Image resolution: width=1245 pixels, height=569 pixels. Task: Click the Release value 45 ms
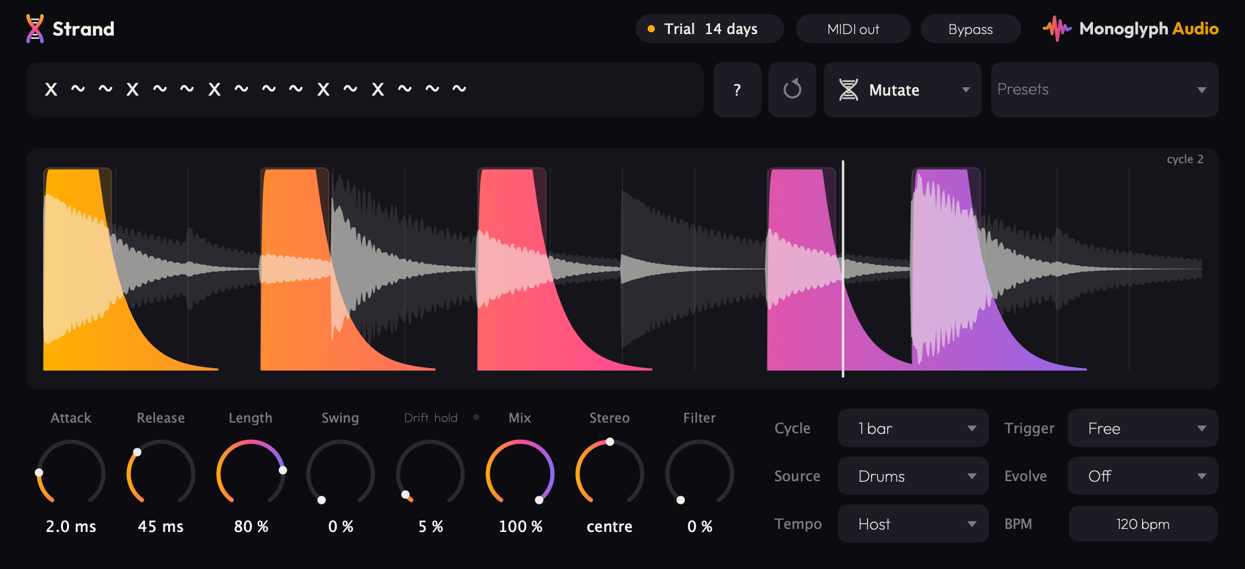160,527
